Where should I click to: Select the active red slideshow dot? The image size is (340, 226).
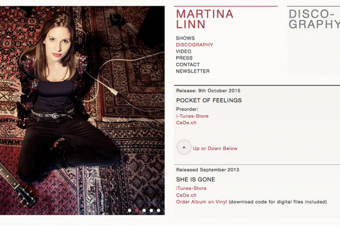pyautogui.click(x=137, y=210)
